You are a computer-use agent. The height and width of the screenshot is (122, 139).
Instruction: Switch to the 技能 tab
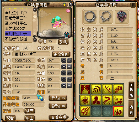coord(131,90)
